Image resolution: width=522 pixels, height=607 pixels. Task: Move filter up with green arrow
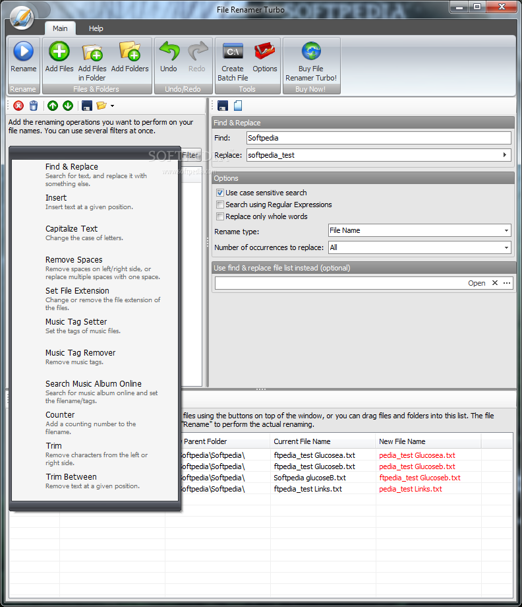point(53,106)
